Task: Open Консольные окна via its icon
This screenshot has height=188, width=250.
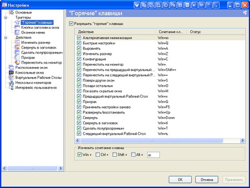Action: click(x=11, y=73)
